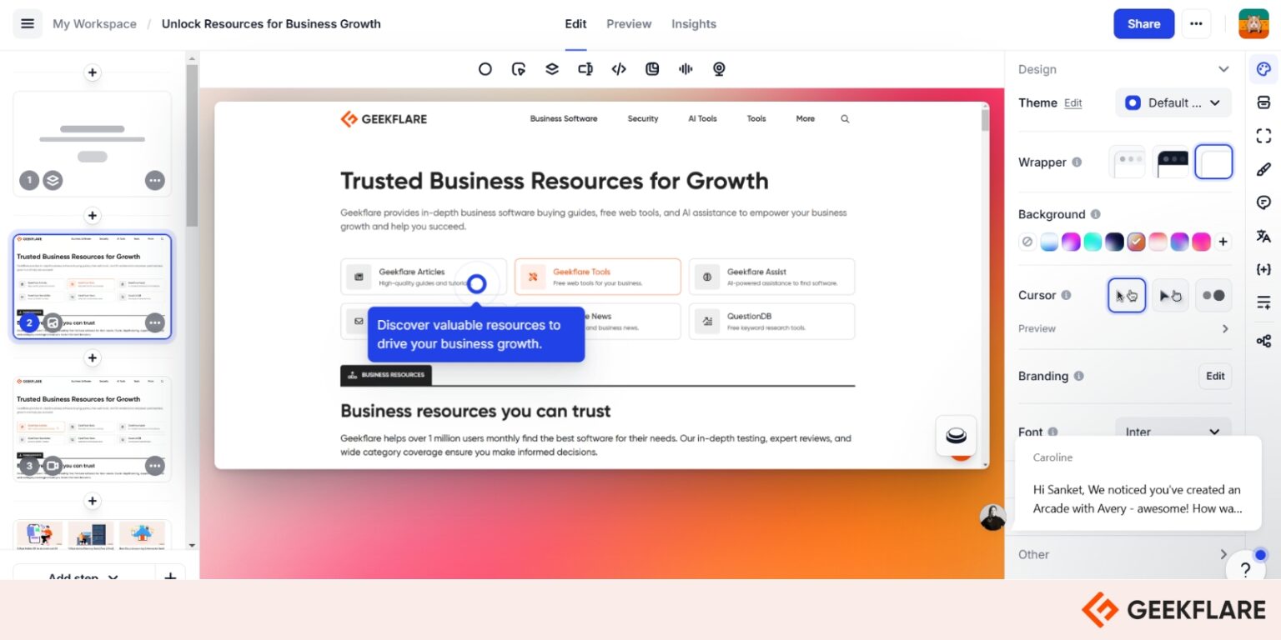This screenshot has width=1281, height=640.
Task: Click the Background info icon
Action: tap(1096, 214)
